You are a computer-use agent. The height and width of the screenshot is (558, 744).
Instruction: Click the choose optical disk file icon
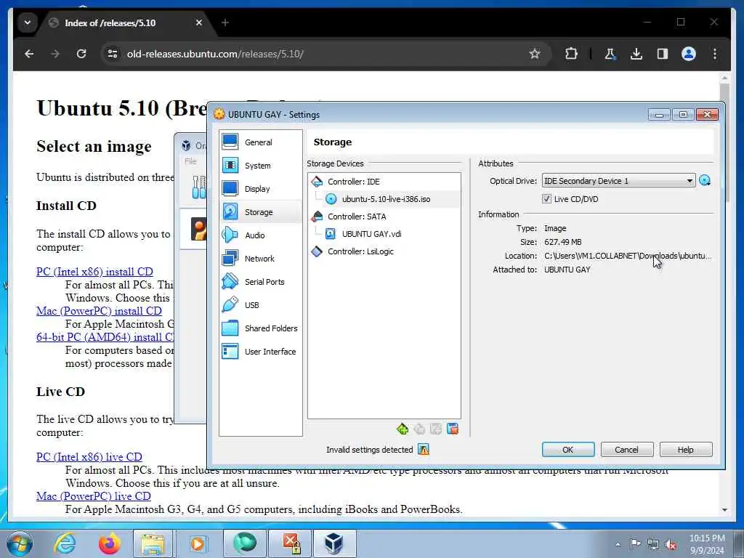point(705,180)
